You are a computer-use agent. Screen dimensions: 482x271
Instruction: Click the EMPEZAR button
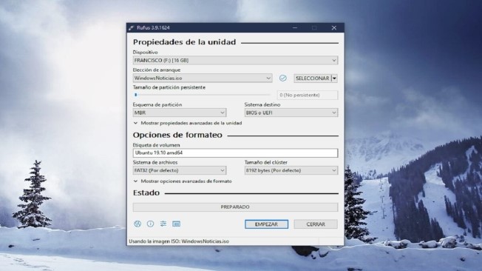click(267, 224)
